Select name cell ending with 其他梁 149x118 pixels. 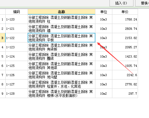pos(62,65)
